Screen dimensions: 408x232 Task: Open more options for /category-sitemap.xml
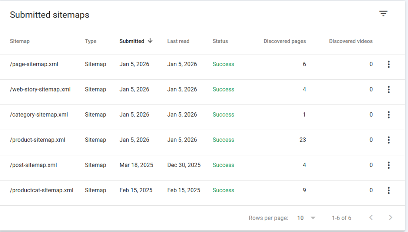coord(388,115)
